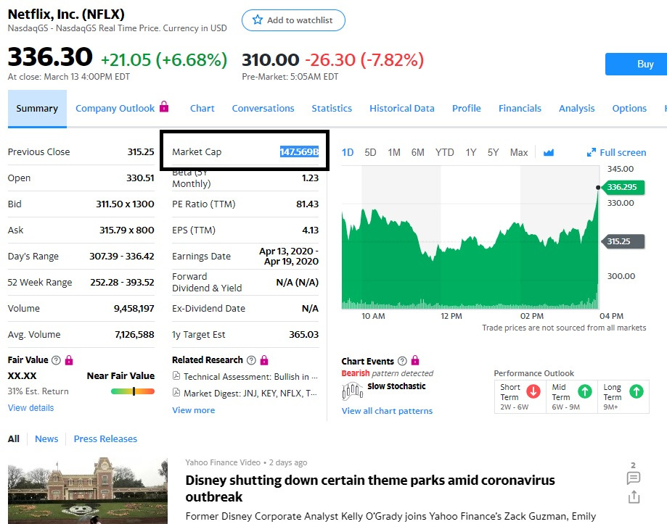This screenshot has width=667, height=524.
Task: Filter feed to Press Releases
Action: coord(105,438)
